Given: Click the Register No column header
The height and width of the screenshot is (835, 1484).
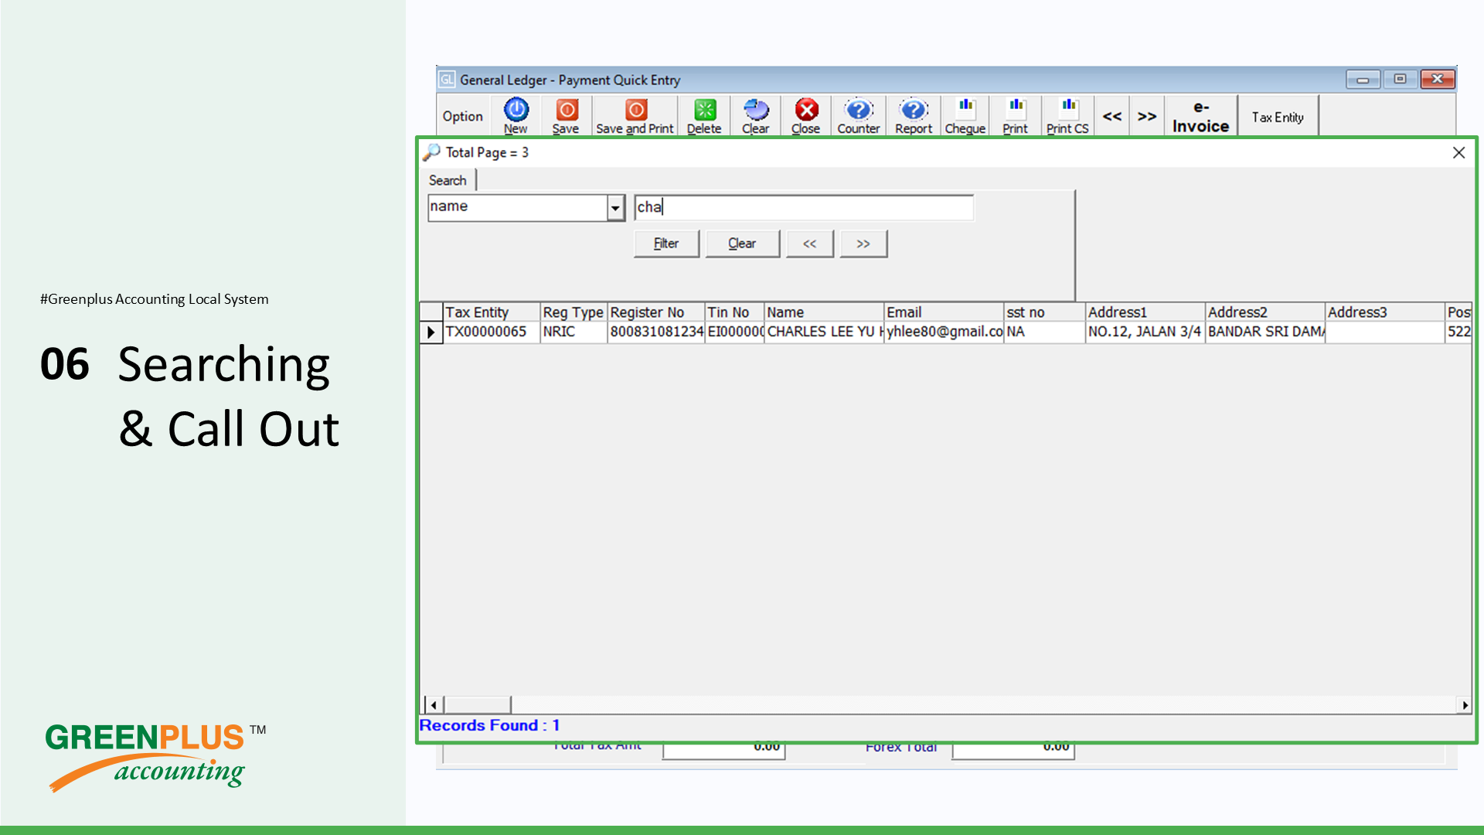Looking at the screenshot, I should click(655, 312).
